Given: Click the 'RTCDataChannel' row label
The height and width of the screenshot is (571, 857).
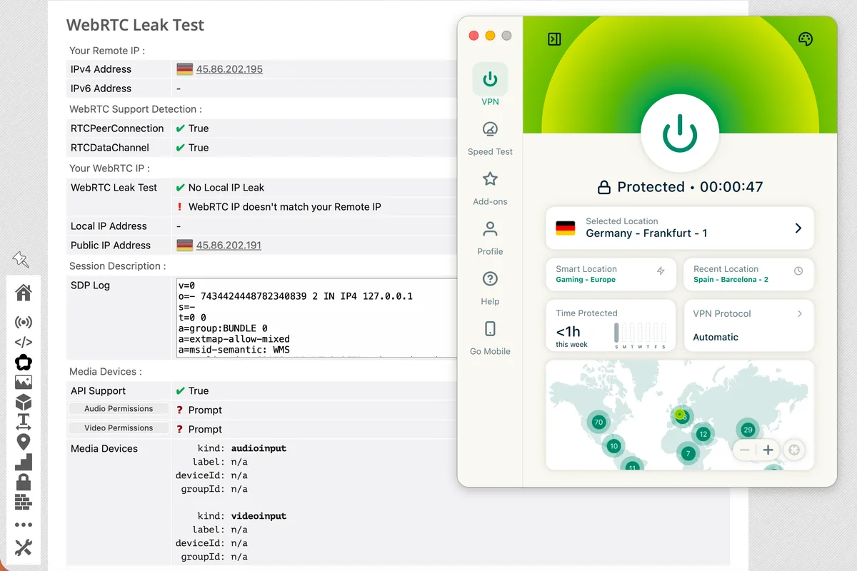Looking at the screenshot, I should (x=110, y=148).
